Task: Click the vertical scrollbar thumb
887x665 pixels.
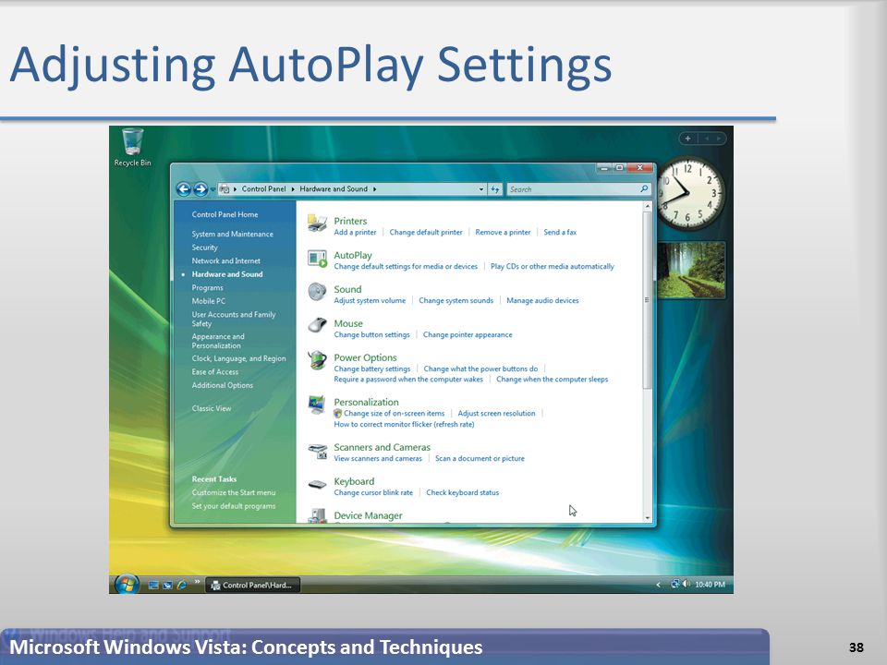Action: point(647,299)
